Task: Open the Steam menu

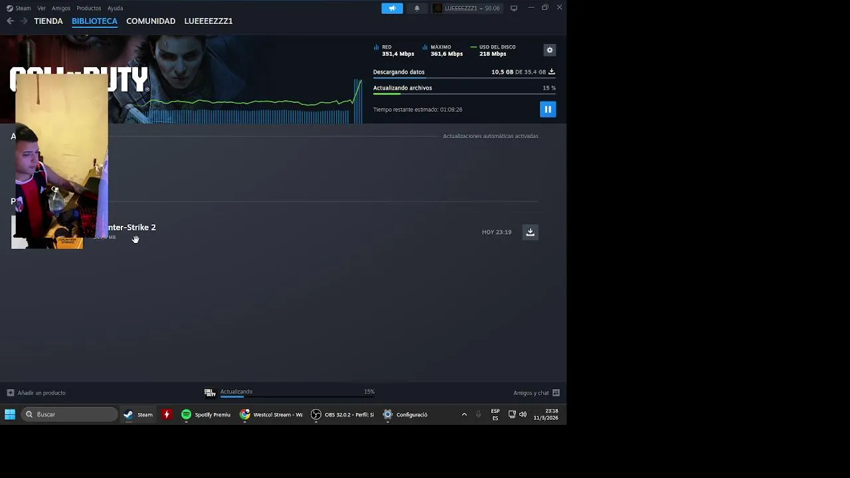Action: (x=19, y=8)
